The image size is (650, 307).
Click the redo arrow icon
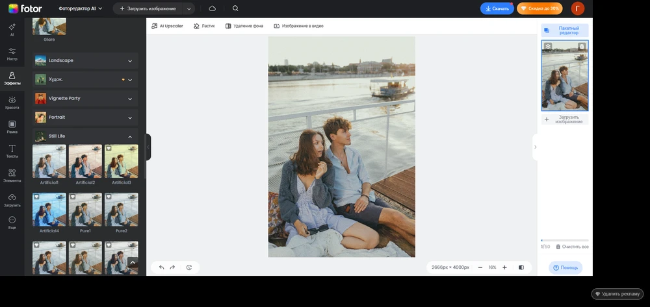click(x=172, y=267)
